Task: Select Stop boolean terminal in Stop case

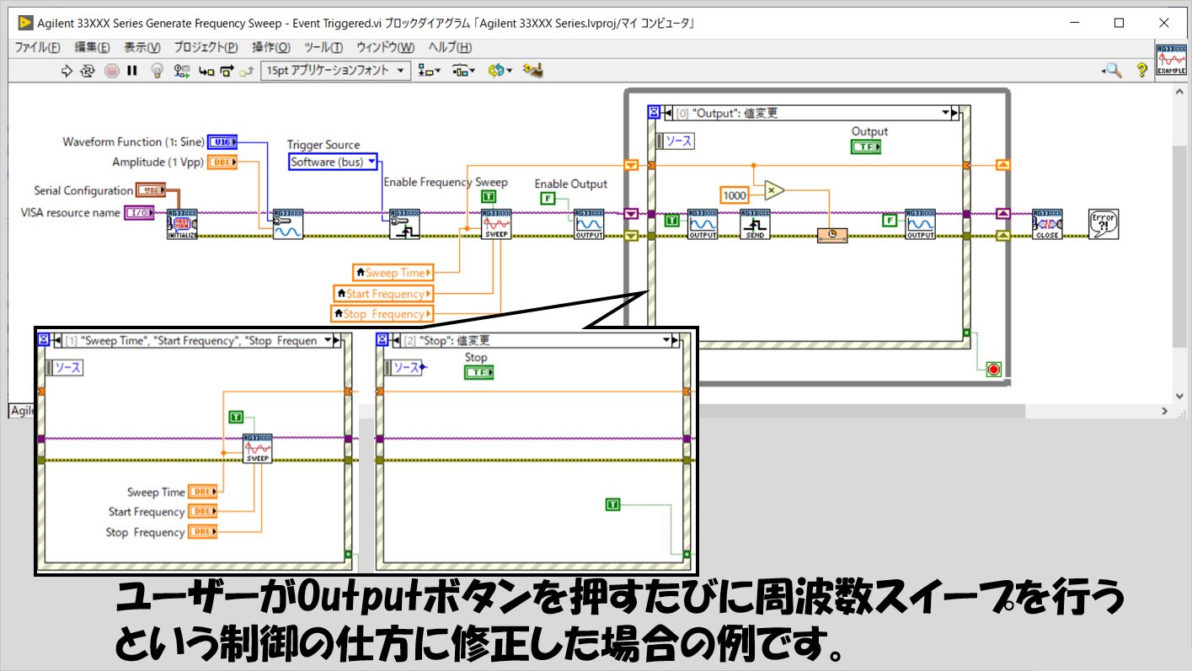Action: pyautogui.click(x=478, y=372)
